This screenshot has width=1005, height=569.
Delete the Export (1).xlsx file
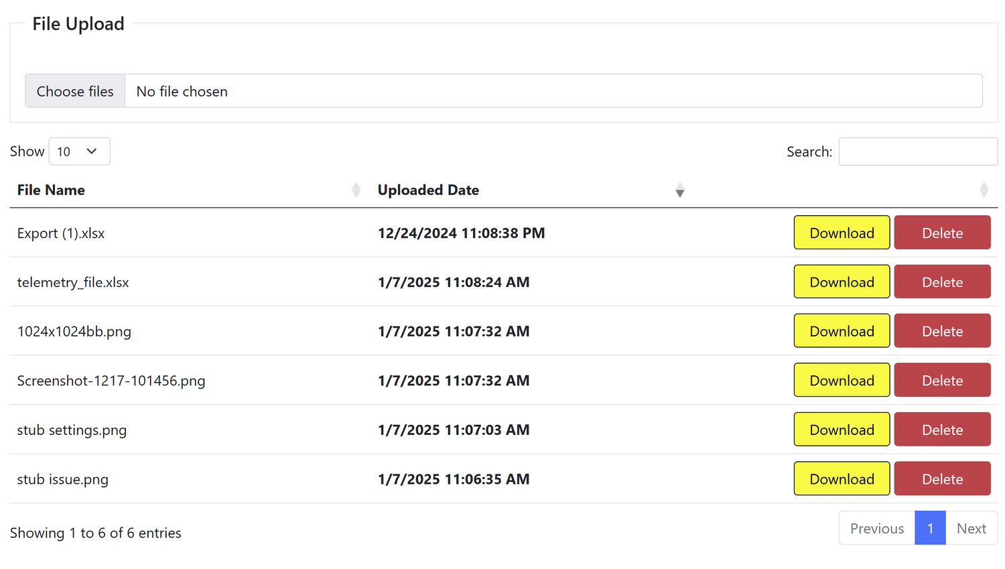pos(942,233)
